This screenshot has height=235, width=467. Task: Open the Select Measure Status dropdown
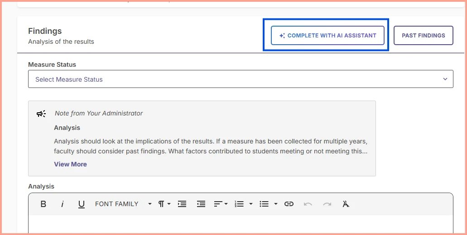(241, 79)
